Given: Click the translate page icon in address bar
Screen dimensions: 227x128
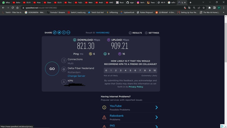Looking at the screenshot, I should 189,8.
